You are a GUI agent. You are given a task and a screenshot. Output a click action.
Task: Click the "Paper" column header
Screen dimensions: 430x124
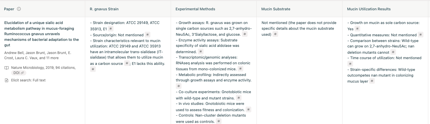pyautogui.click(x=9, y=9)
